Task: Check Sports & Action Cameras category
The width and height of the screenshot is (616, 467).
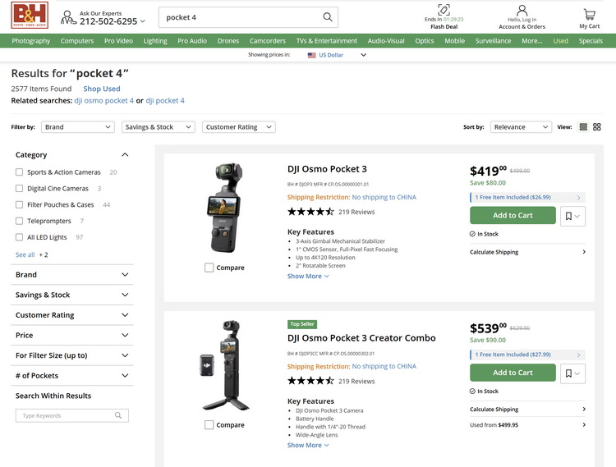Action: 19,172
